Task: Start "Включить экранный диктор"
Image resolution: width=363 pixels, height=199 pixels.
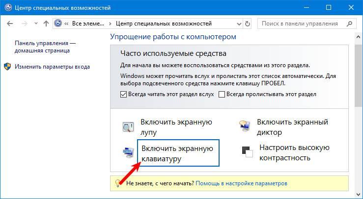Action: click(x=293, y=127)
